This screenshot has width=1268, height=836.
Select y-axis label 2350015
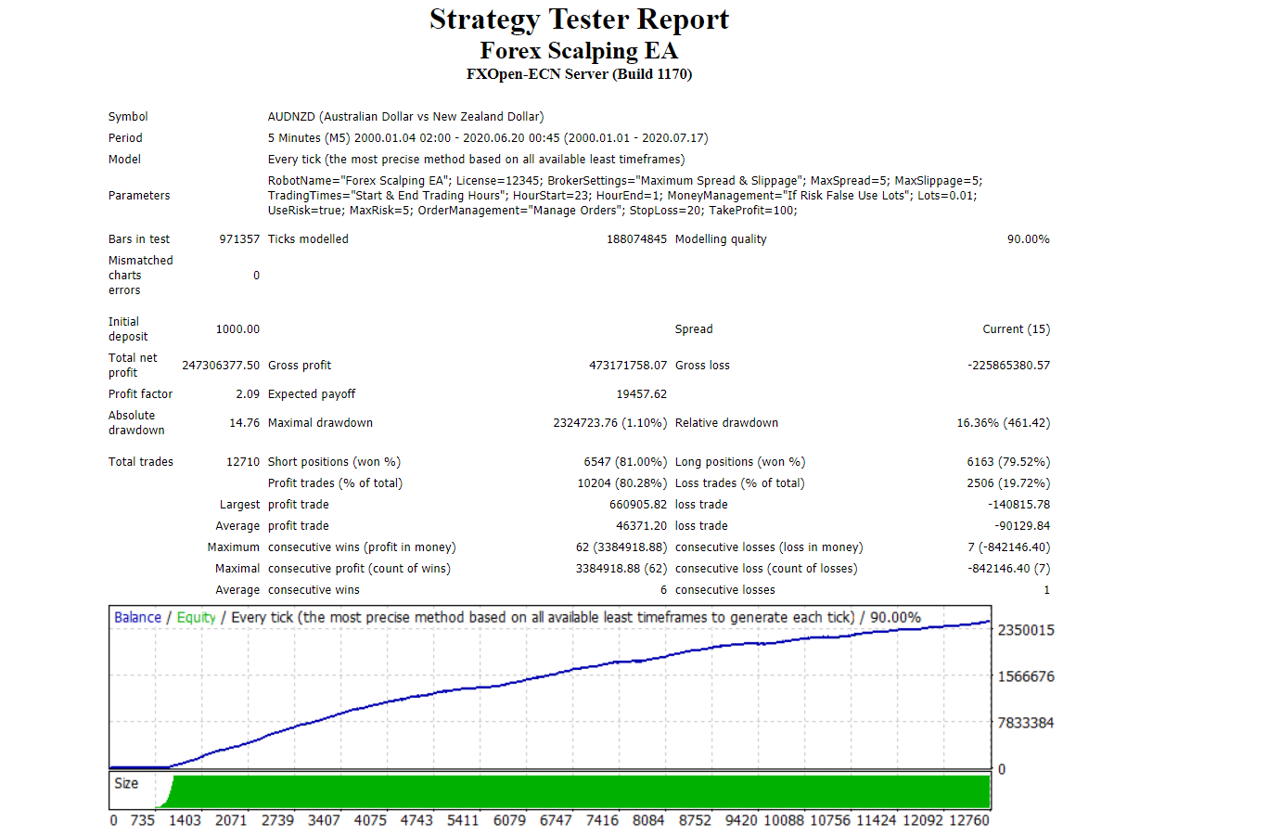(1026, 630)
